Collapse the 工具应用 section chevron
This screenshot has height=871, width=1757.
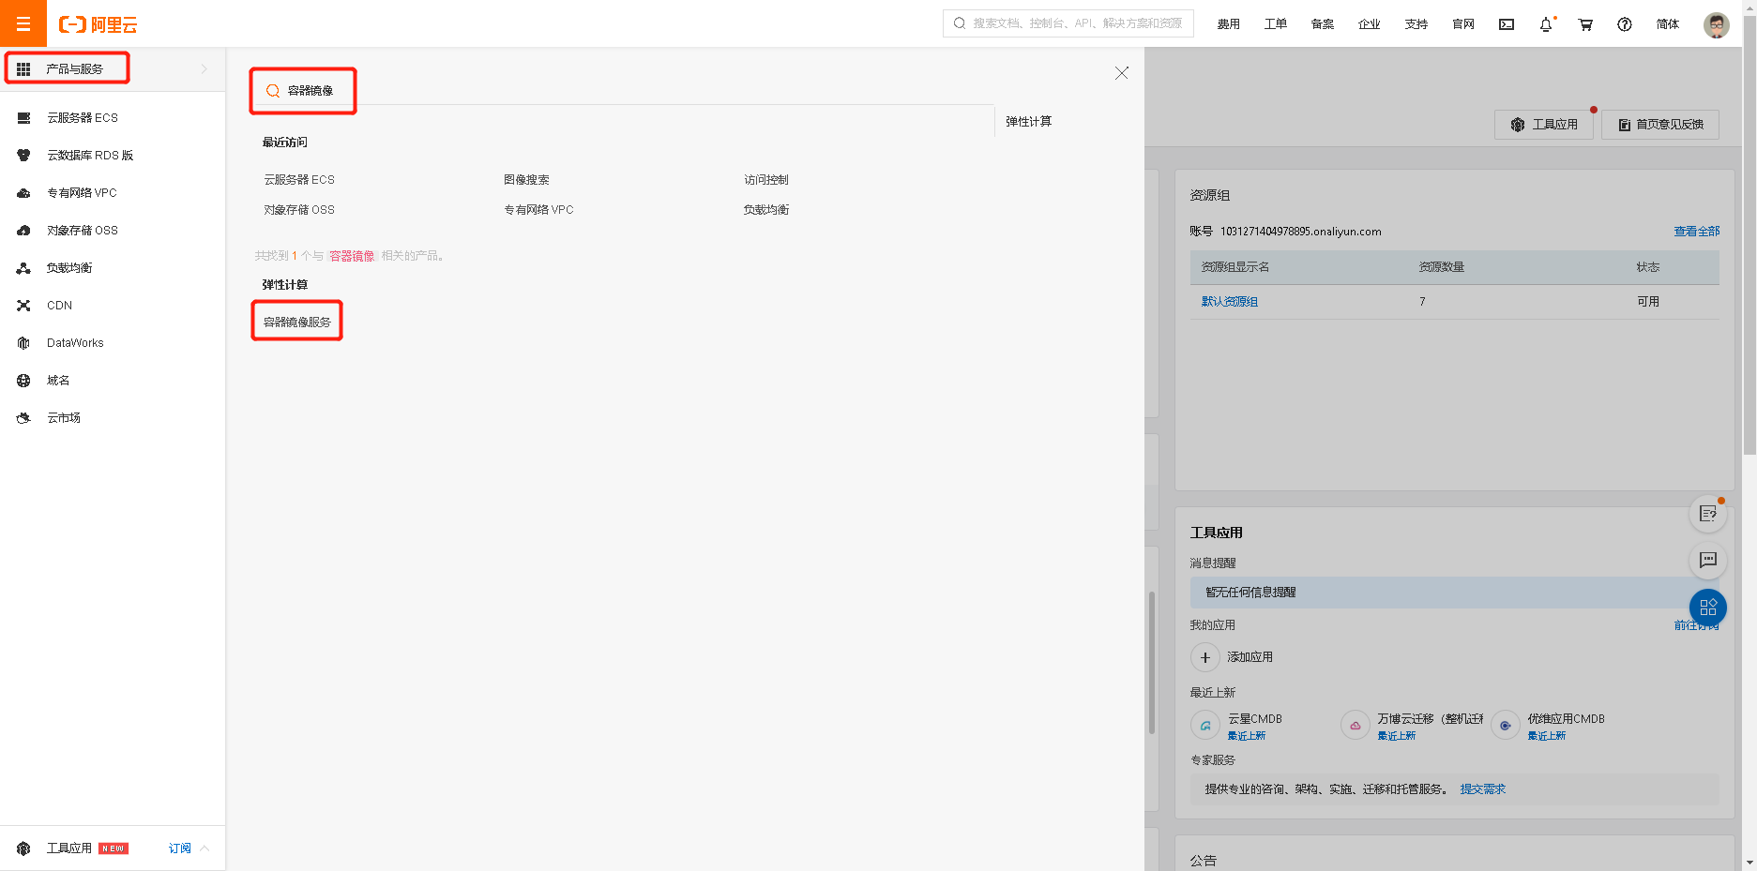point(204,848)
